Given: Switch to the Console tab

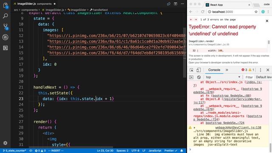Looking at the screenshot, I should [x=214, y=70].
